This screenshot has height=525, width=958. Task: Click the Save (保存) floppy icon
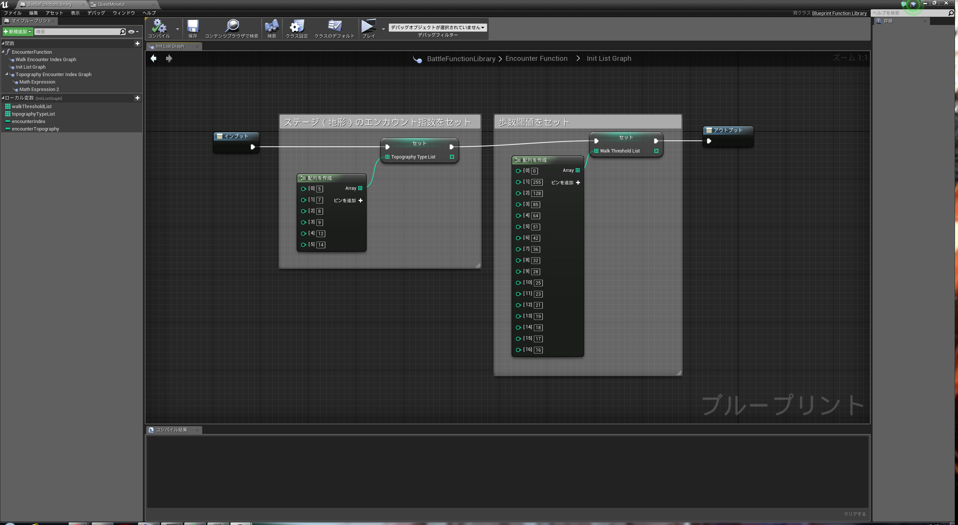coord(192,26)
